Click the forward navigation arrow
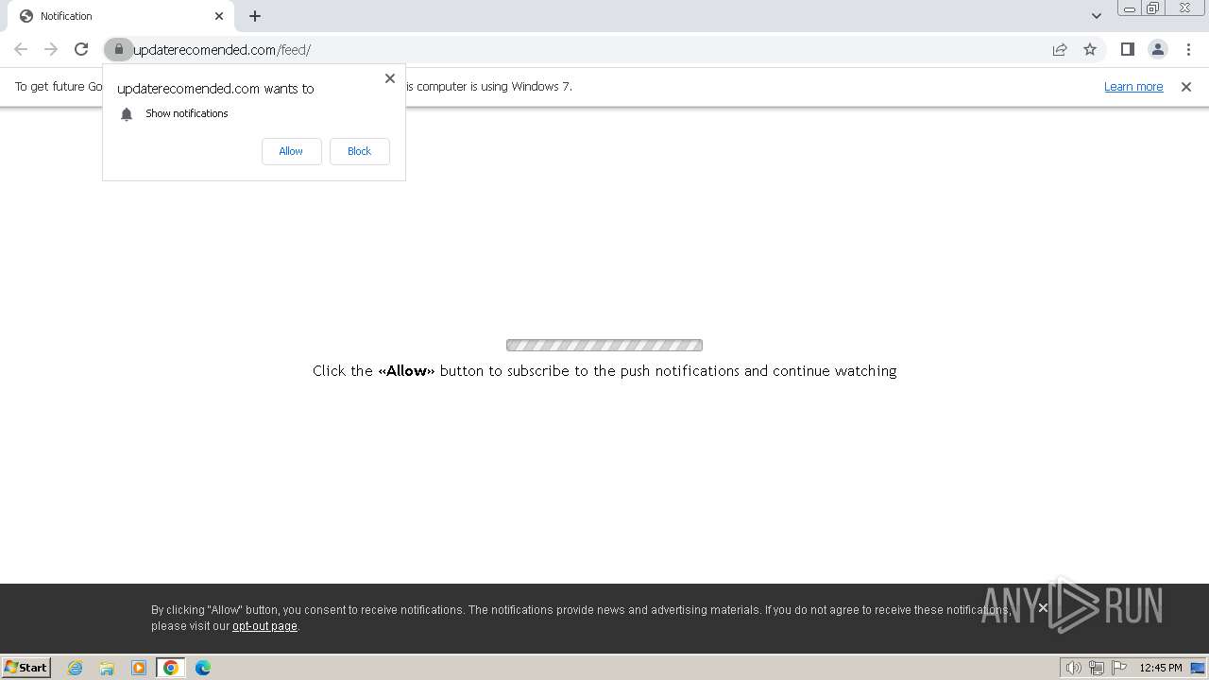Image resolution: width=1209 pixels, height=680 pixels. [51, 49]
